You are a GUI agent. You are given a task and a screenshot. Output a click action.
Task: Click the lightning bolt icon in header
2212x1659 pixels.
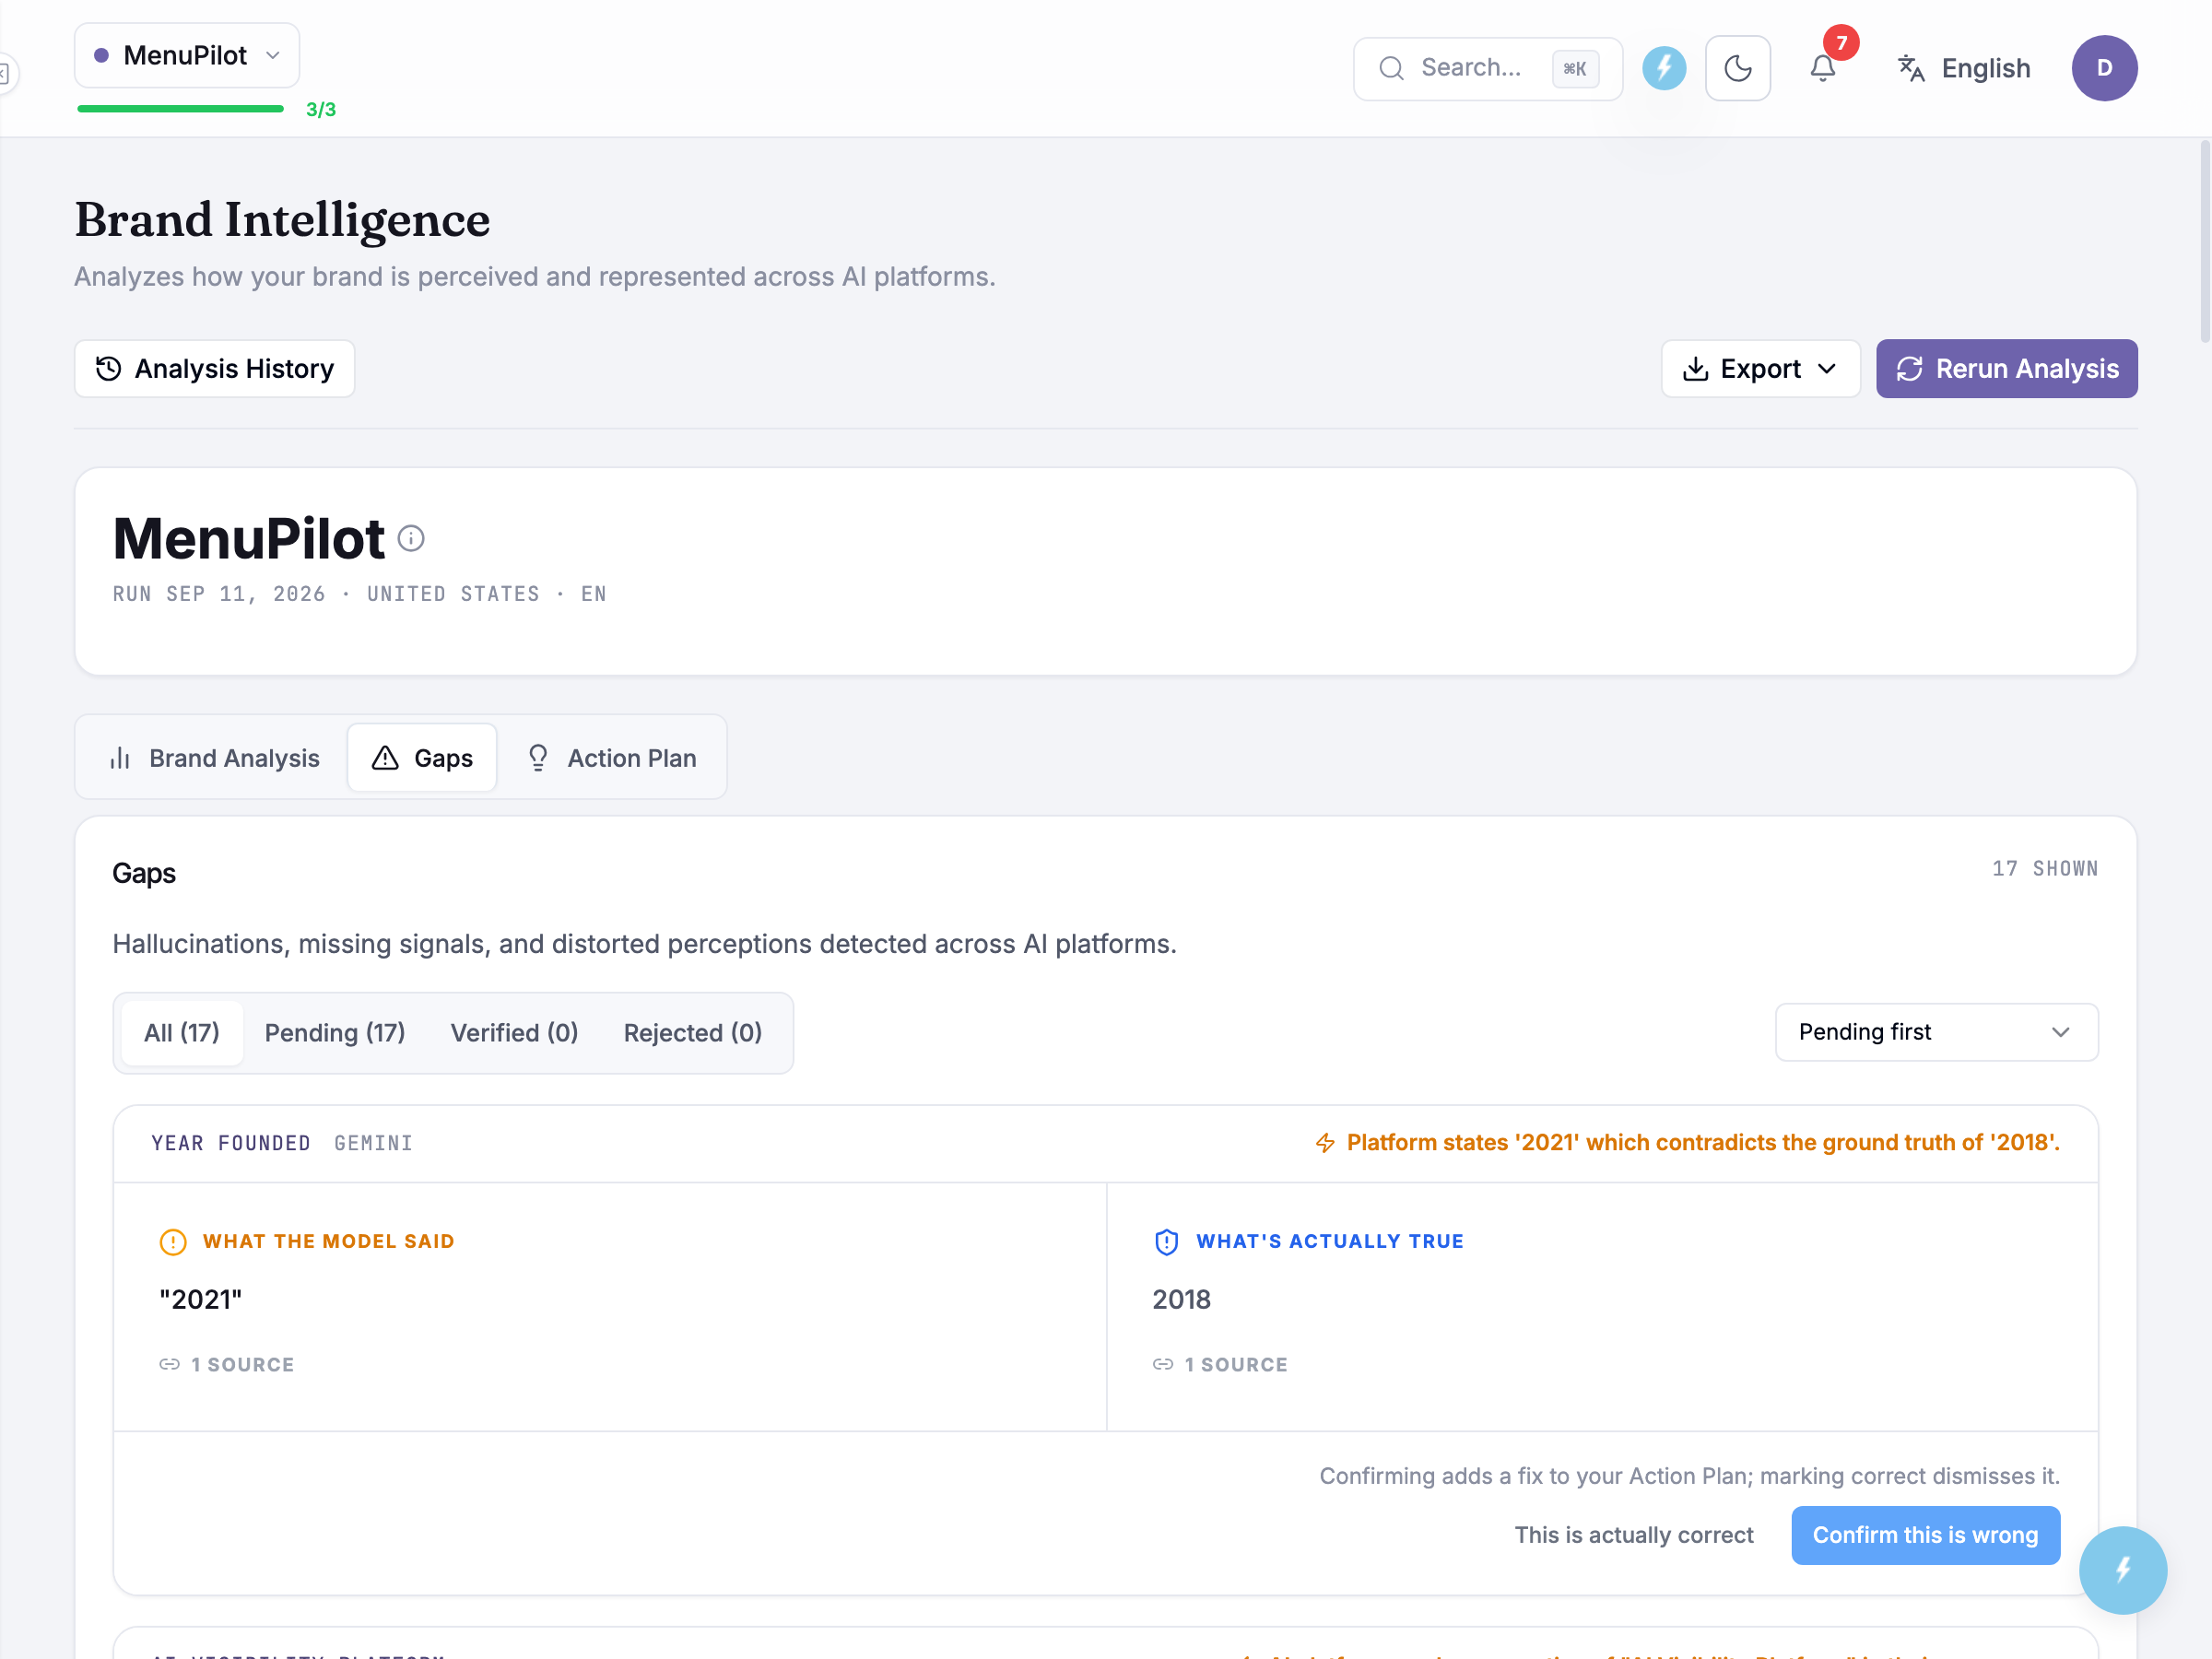[1664, 68]
